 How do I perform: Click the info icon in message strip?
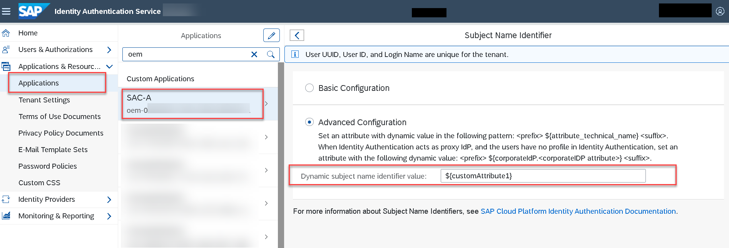point(295,54)
